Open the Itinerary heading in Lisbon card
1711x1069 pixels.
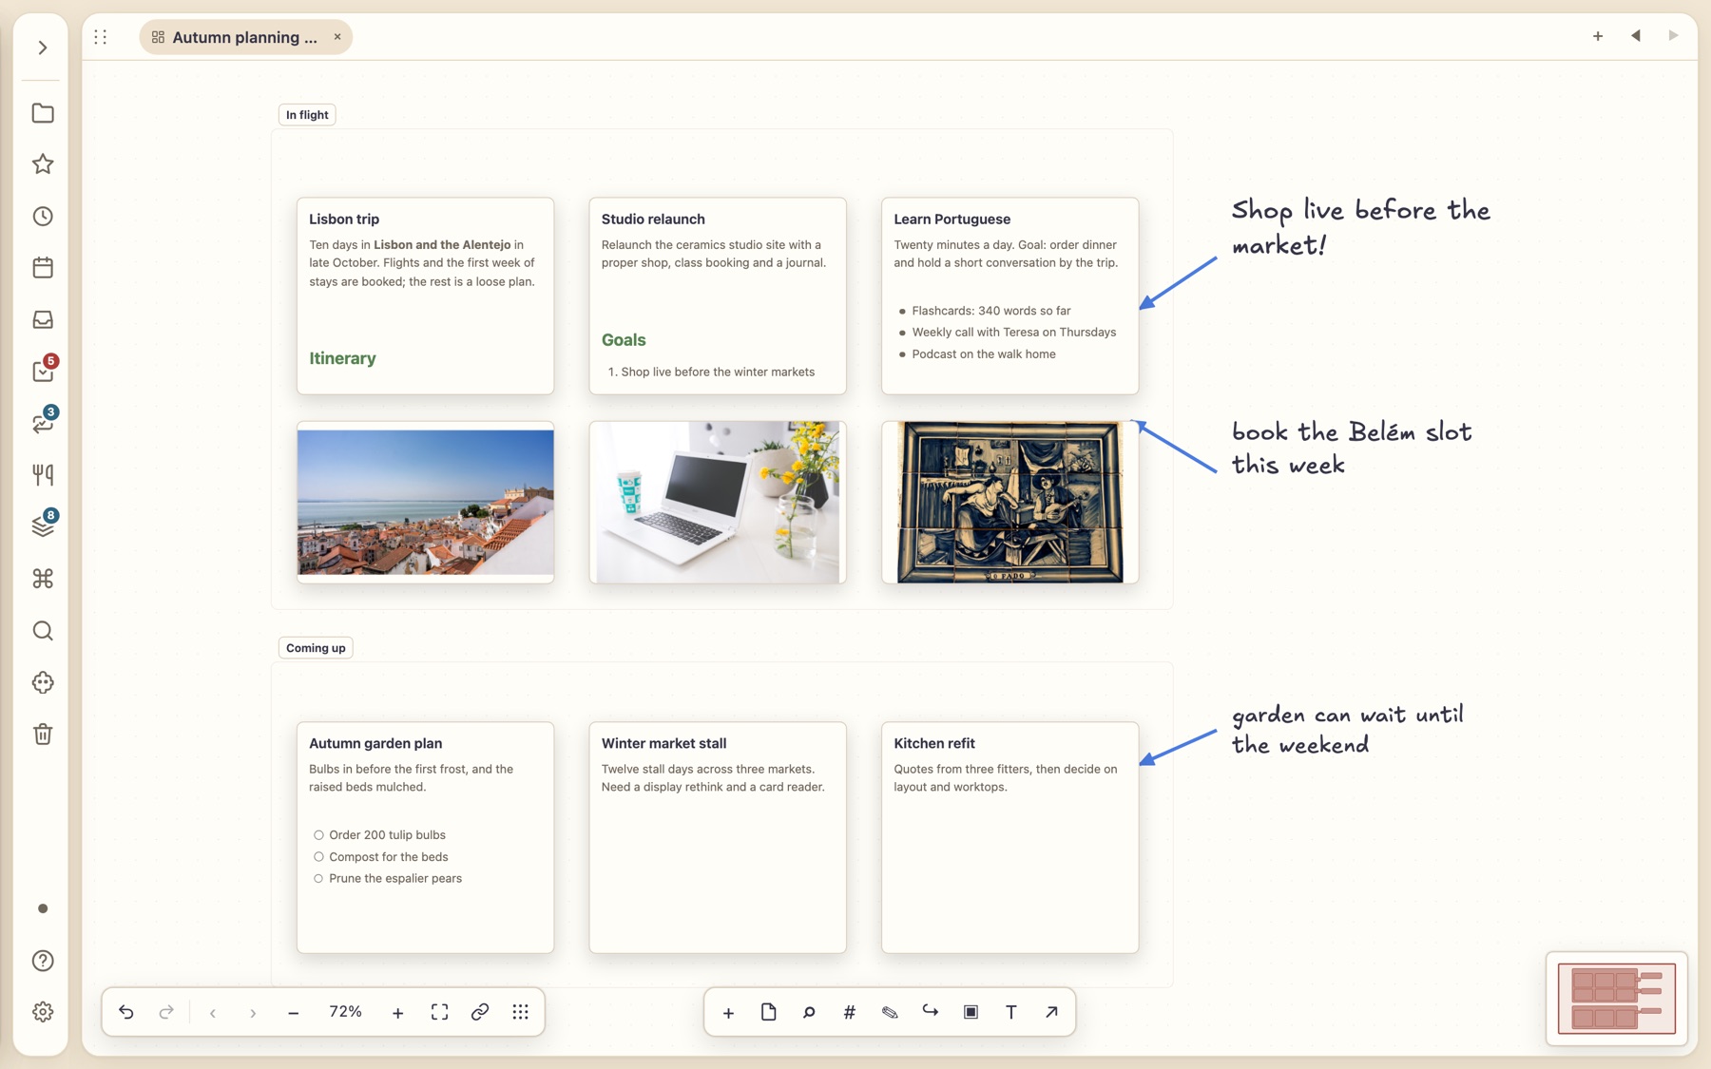click(x=342, y=358)
